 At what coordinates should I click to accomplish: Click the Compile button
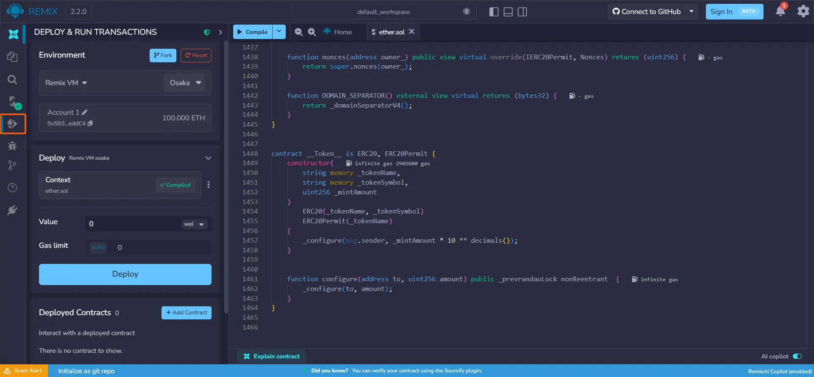(x=253, y=32)
